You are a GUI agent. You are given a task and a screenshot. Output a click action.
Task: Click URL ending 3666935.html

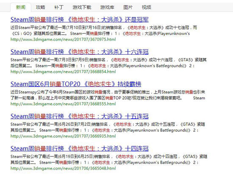click(63, 136)
